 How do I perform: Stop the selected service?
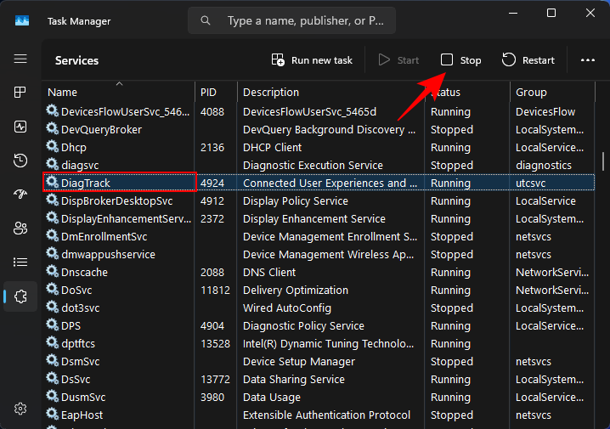[x=461, y=60]
